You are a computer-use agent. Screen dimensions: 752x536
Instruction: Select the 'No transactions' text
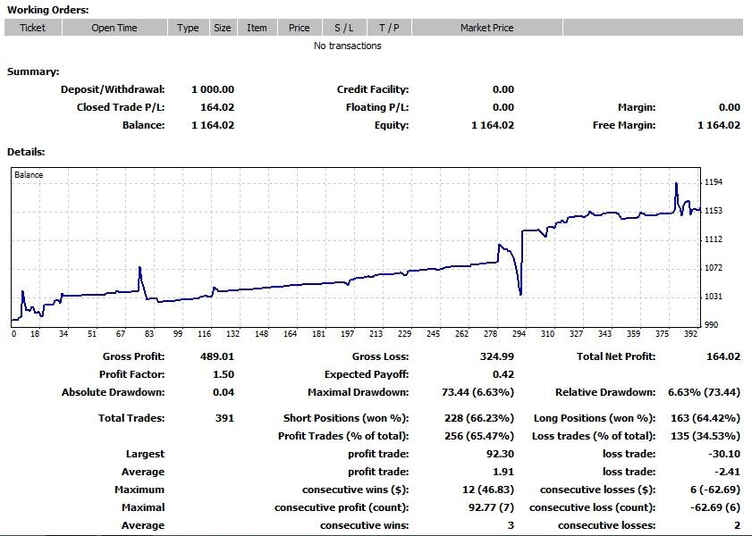coord(348,46)
